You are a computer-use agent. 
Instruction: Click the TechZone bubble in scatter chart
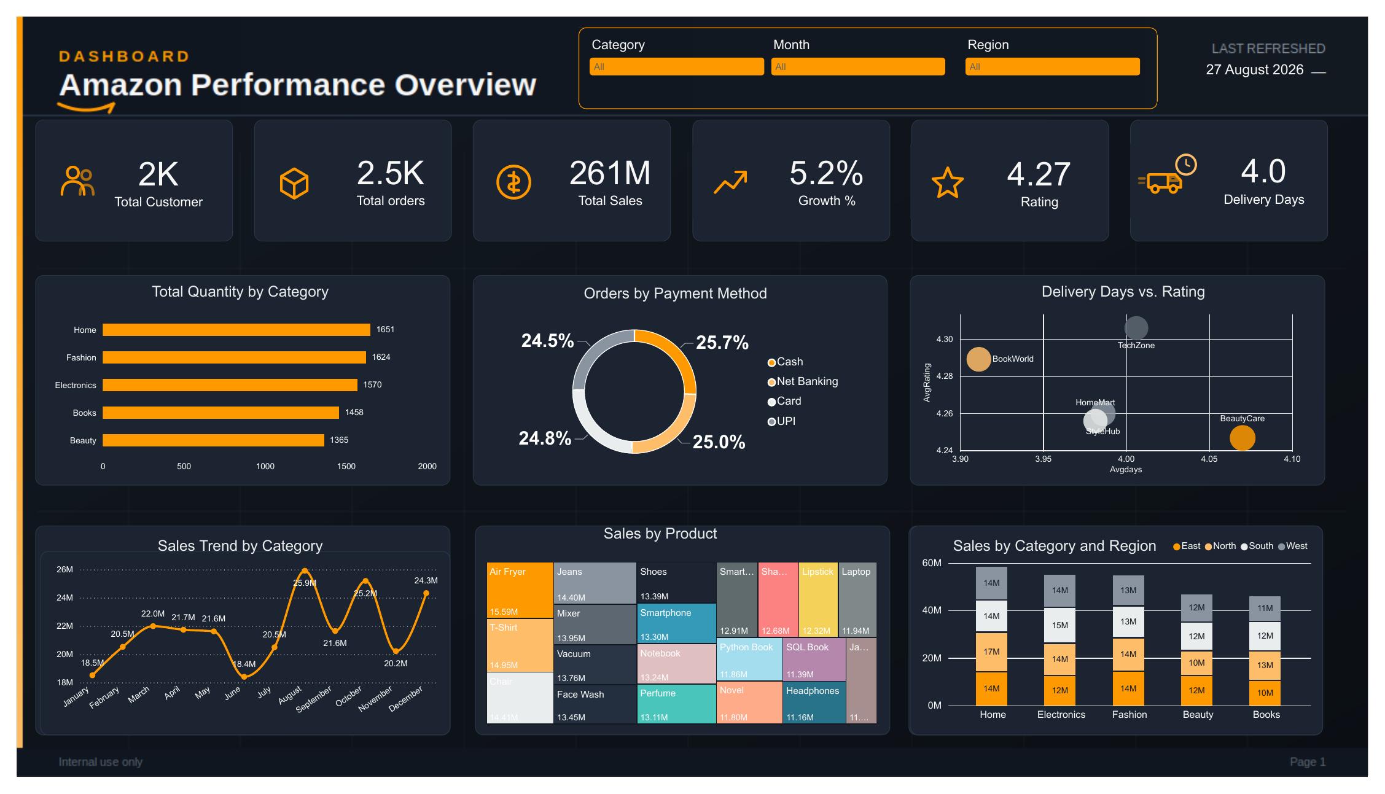pyautogui.click(x=1136, y=328)
